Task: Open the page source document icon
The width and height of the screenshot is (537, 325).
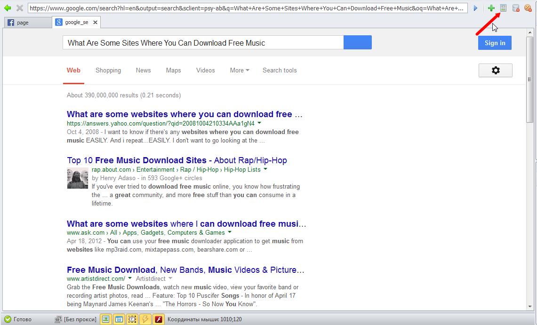Action: [503, 8]
